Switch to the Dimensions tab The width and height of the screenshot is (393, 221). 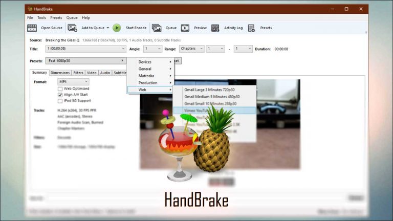click(x=60, y=73)
